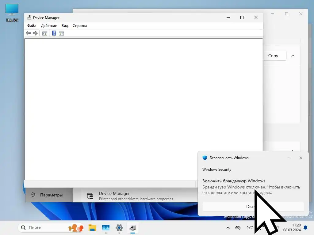Image resolution: width=314 pixels, height=235 pixels.
Task: Switch to Device Manager taskbar icon
Action: pos(132,228)
